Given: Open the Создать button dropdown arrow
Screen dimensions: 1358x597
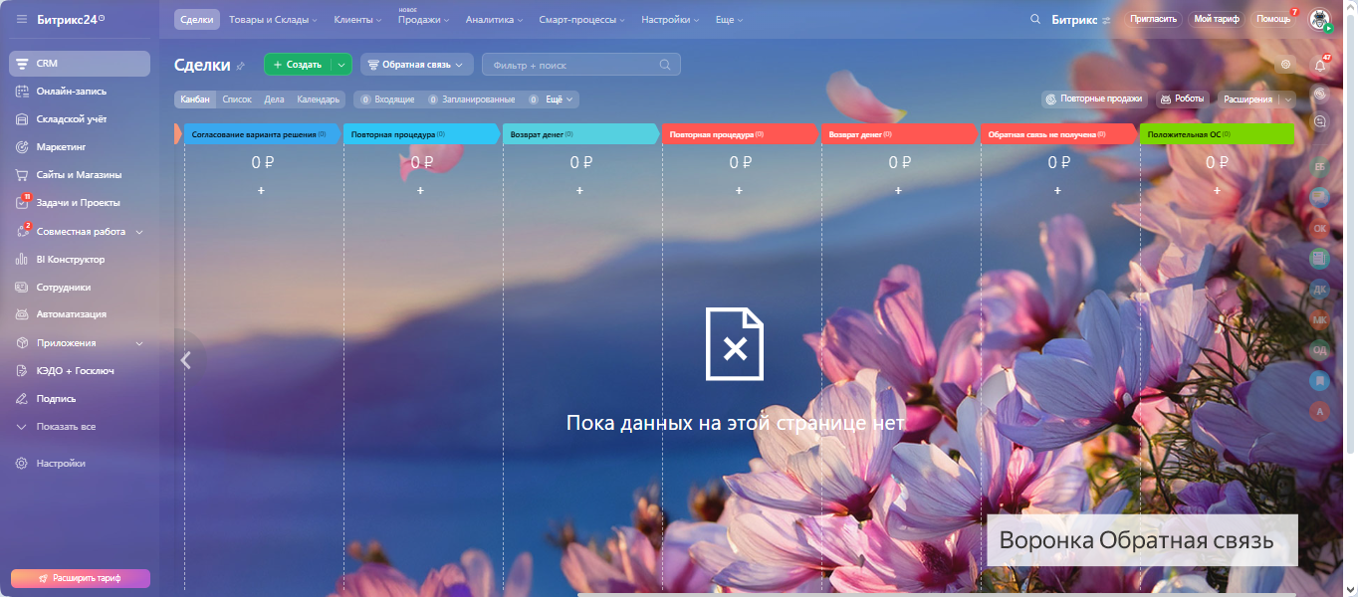Looking at the screenshot, I should click(341, 65).
